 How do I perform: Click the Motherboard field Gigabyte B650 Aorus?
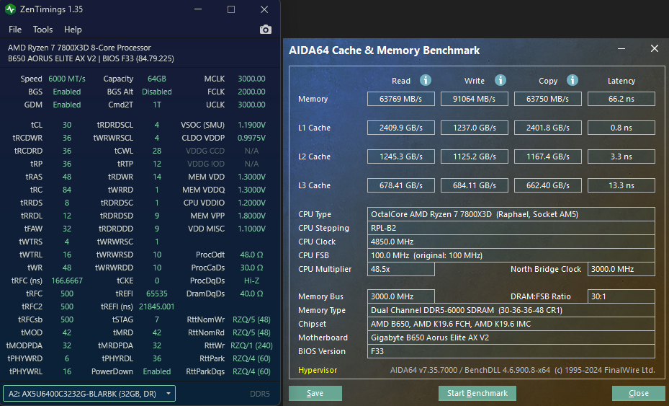point(511,337)
